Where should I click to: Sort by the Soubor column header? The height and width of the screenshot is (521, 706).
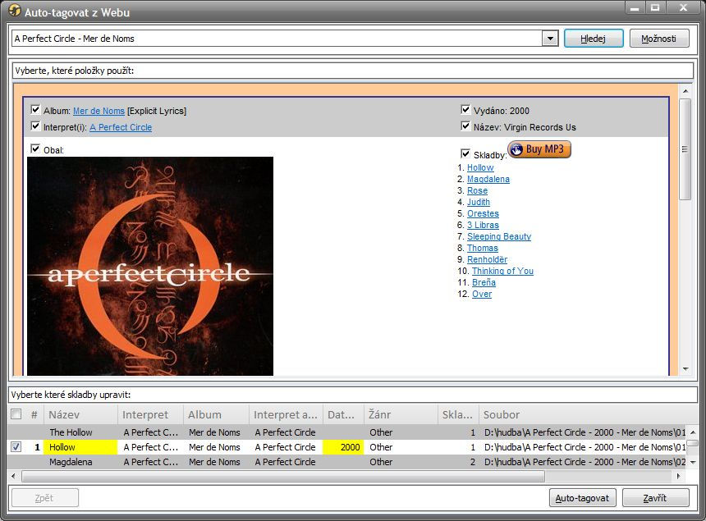pyautogui.click(x=583, y=414)
